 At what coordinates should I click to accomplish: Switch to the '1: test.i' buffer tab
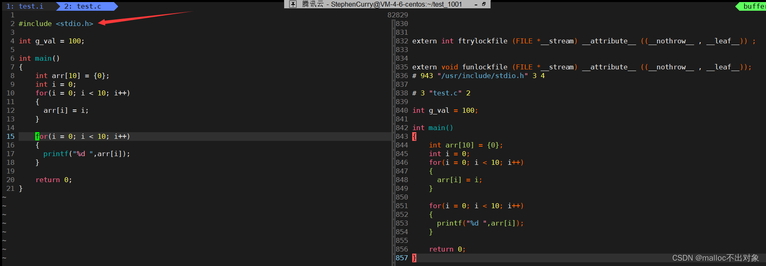[x=25, y=6]
